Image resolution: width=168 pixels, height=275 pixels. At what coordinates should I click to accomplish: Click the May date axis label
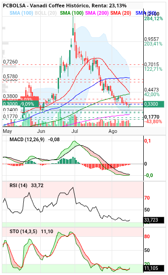tap(7, 131)
